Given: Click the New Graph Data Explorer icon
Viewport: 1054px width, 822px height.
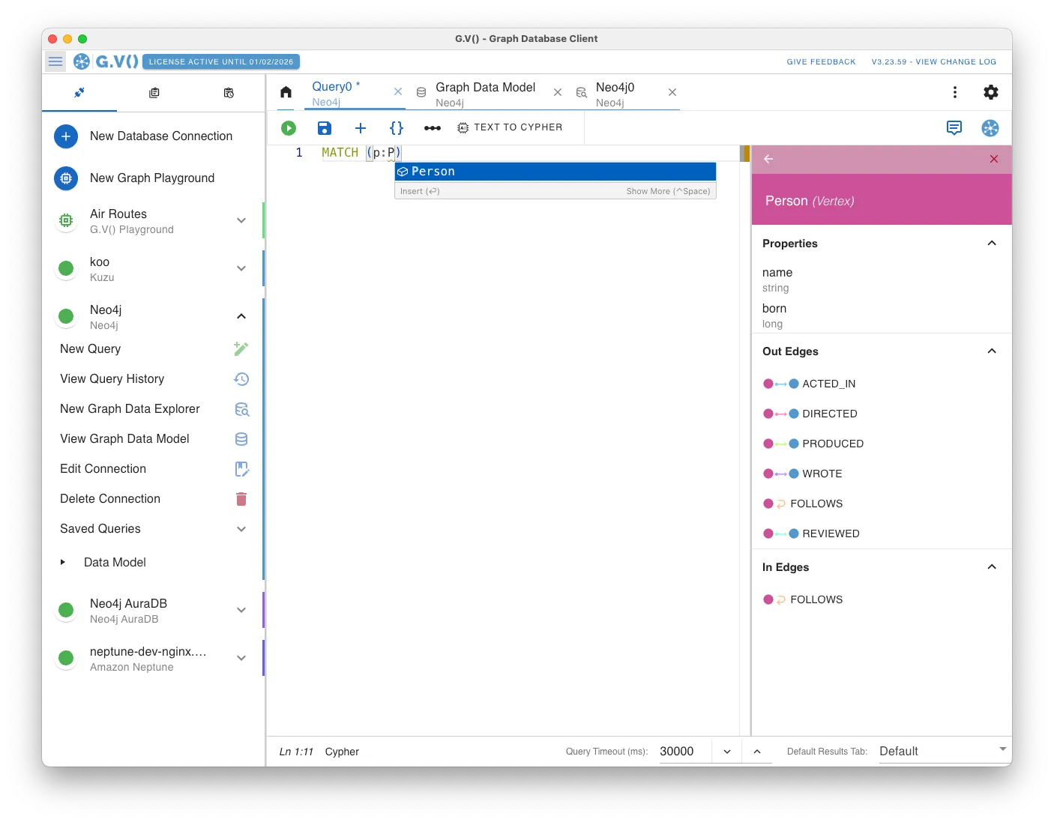Looking at the screenshot, I should click(241, 409).
